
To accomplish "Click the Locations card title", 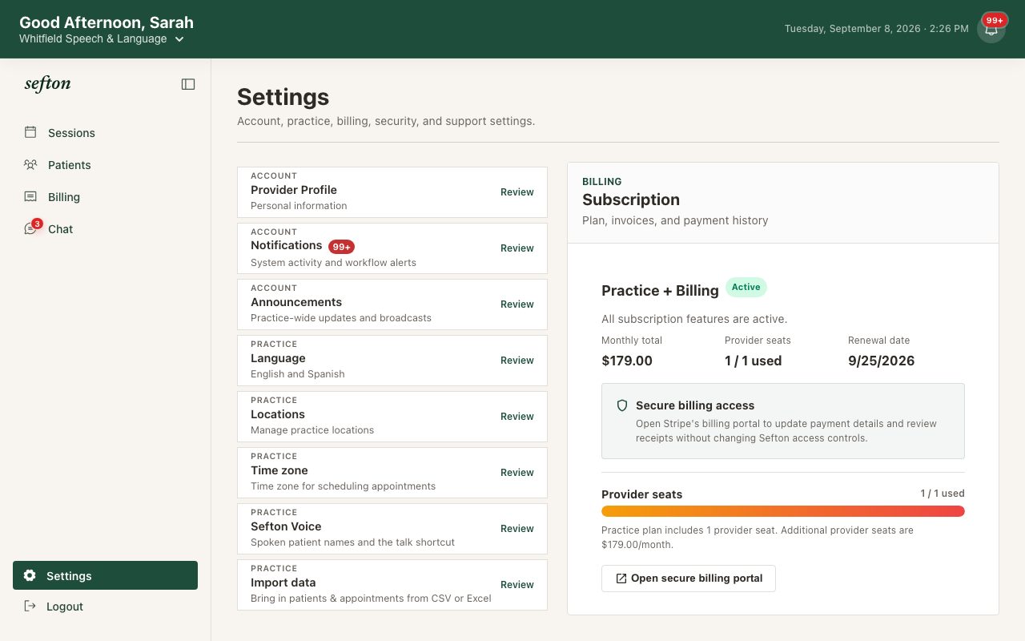I will (278, 414).
